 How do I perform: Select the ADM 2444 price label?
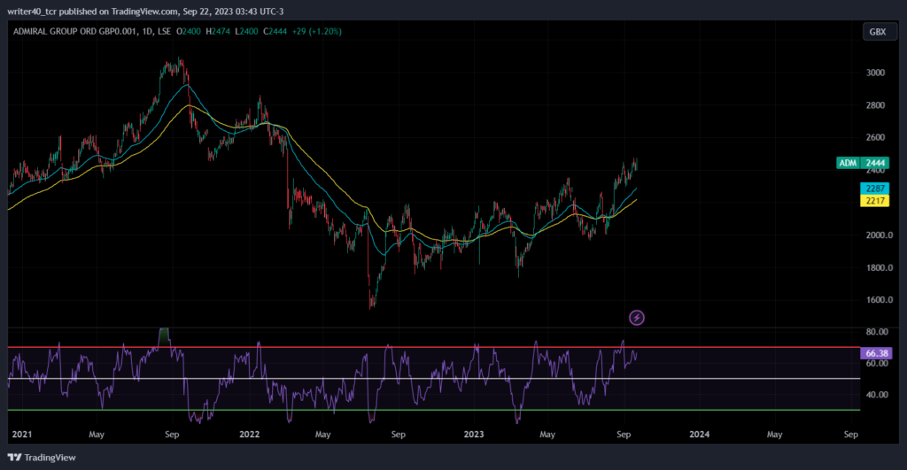click(862, 163)
